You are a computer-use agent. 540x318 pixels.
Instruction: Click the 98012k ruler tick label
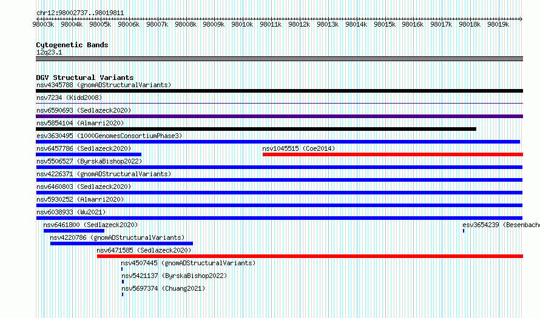[x=299, y=24]
